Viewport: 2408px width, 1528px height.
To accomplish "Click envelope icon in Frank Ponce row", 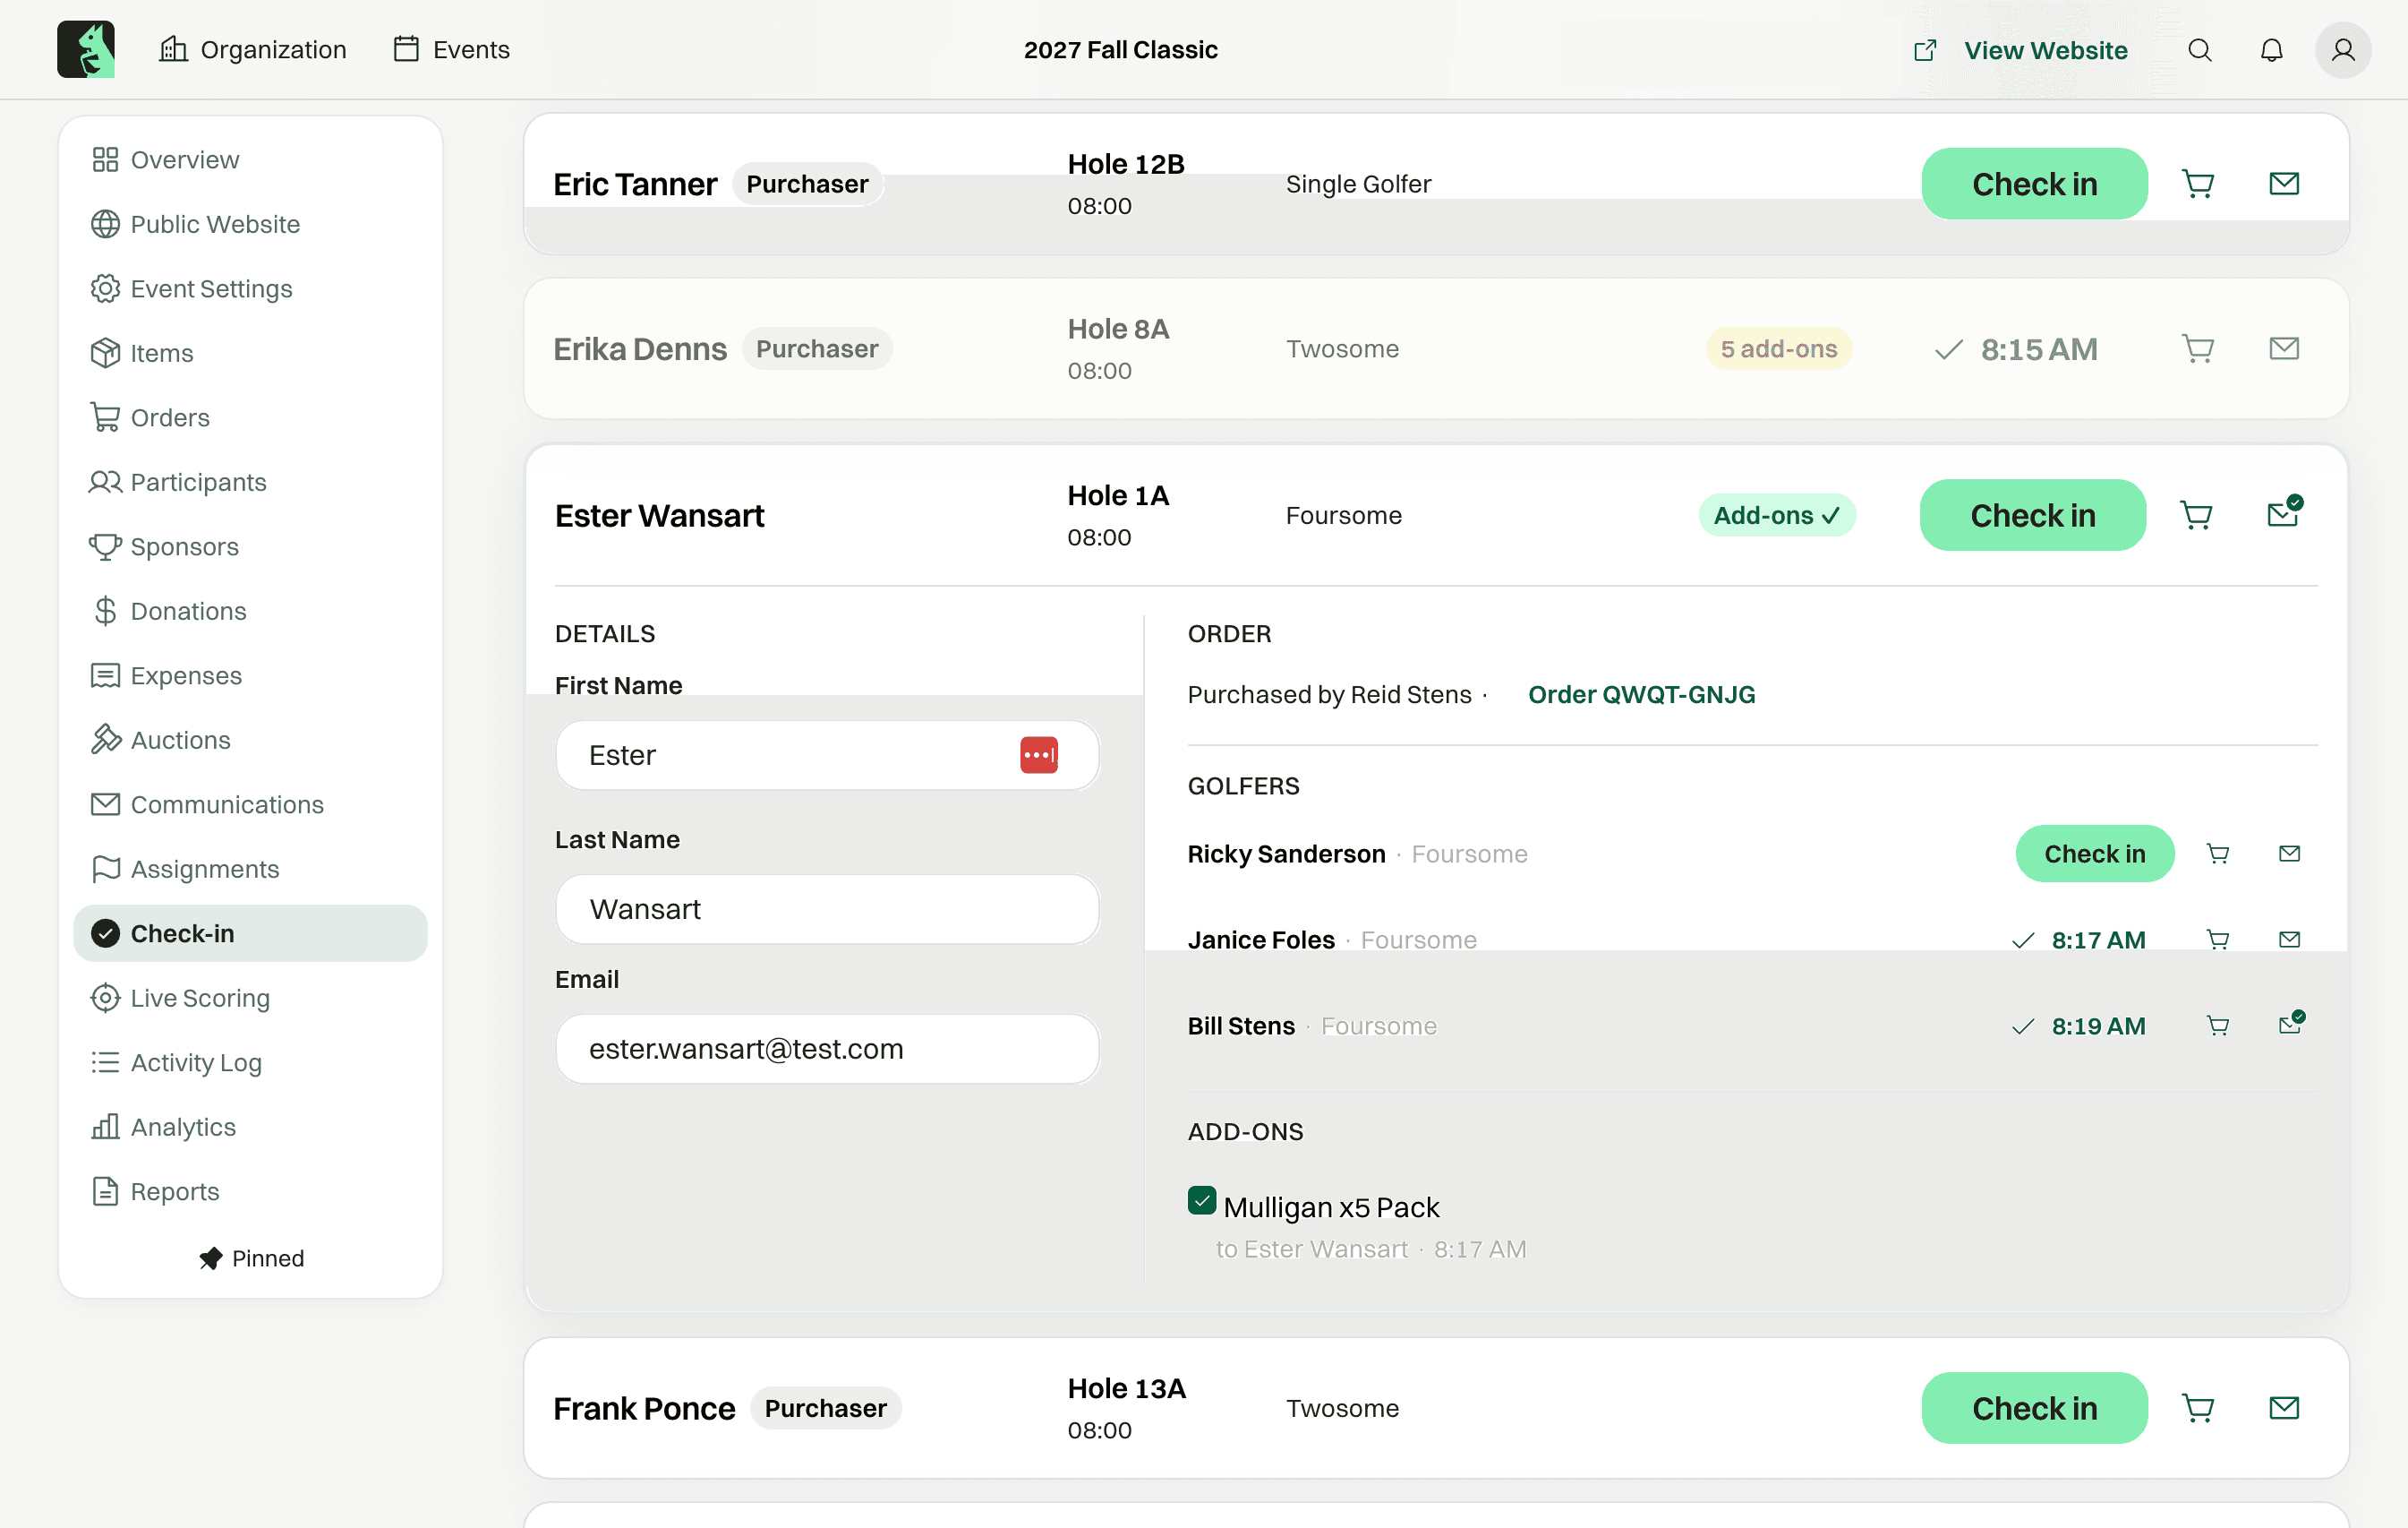I will 2284,1408.
